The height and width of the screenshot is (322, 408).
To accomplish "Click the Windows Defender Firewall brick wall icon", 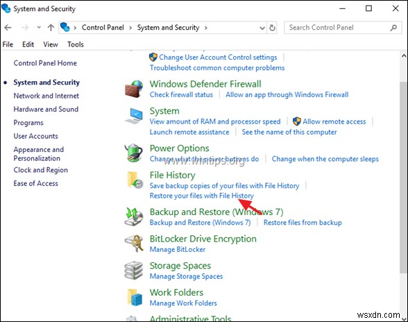I will tap(134, 89).
